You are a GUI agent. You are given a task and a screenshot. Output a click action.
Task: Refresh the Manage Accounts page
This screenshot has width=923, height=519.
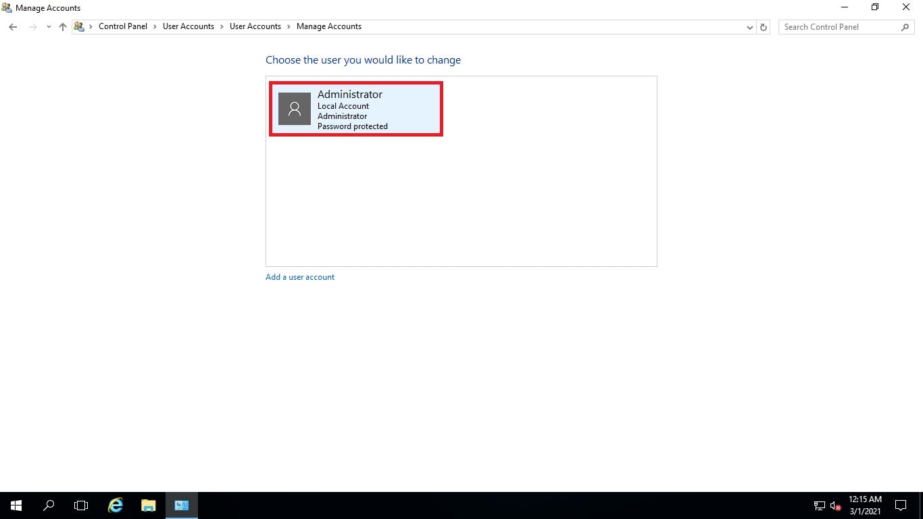[764, 27]
